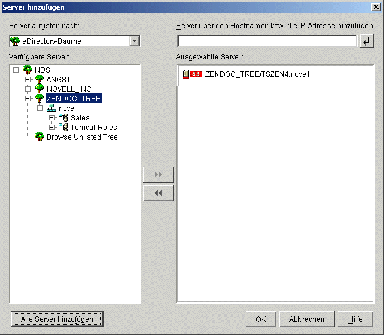Select the Tomcat-Roles entry

coord(94,127)
